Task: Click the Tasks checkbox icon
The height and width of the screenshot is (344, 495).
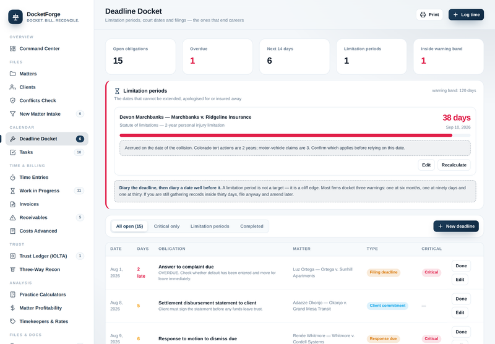Action: point(12,152)
